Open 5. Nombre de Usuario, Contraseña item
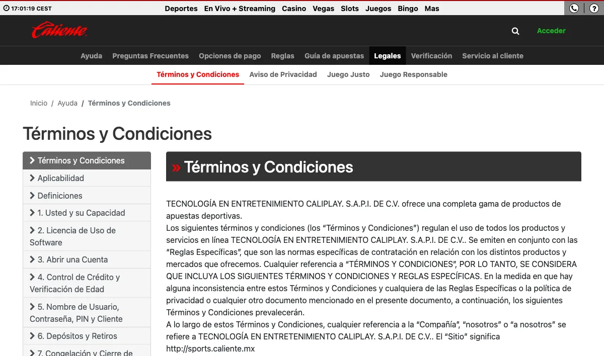Screen dimensions: 604x356 [87, 313]
